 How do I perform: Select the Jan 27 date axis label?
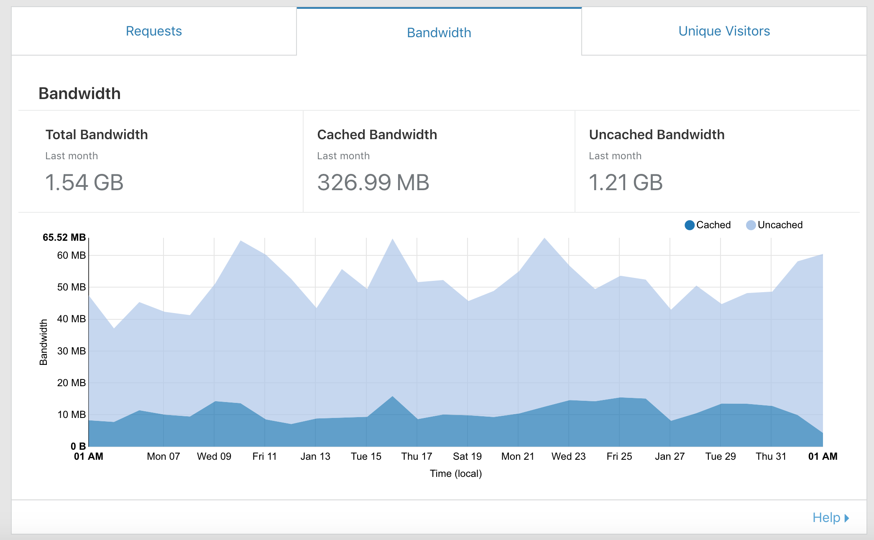click(x=670, y=456)
